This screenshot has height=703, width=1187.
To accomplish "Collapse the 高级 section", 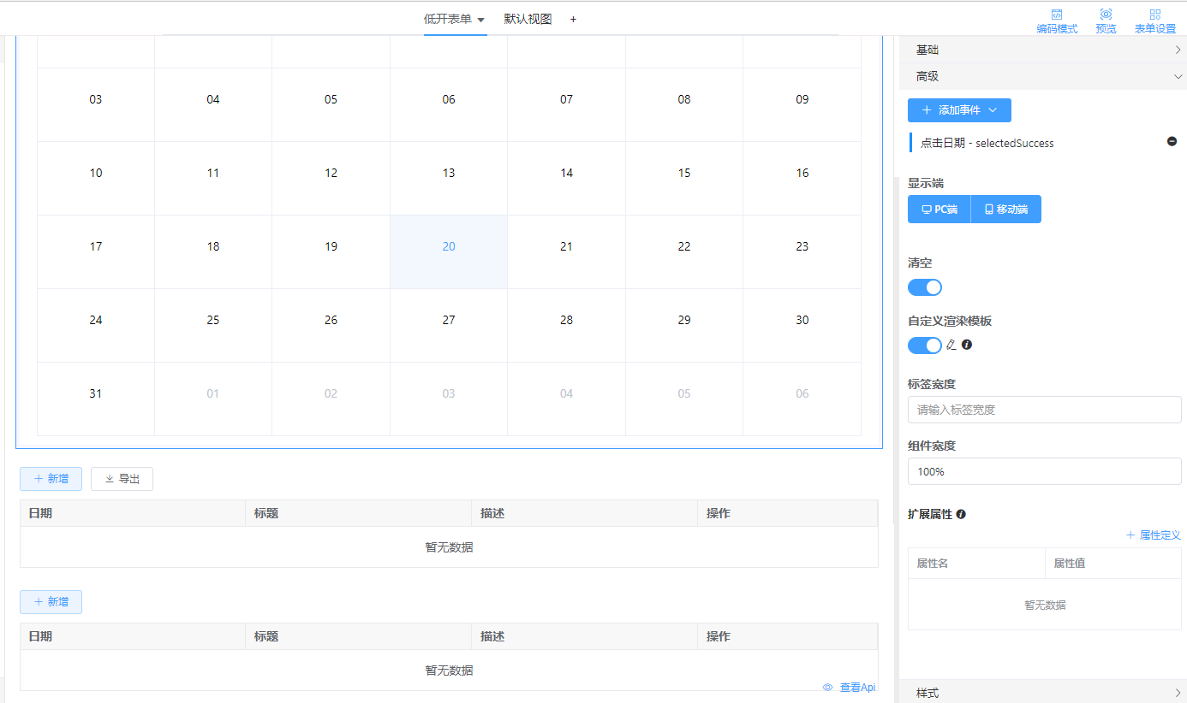I will click(x=1043, y=76).
